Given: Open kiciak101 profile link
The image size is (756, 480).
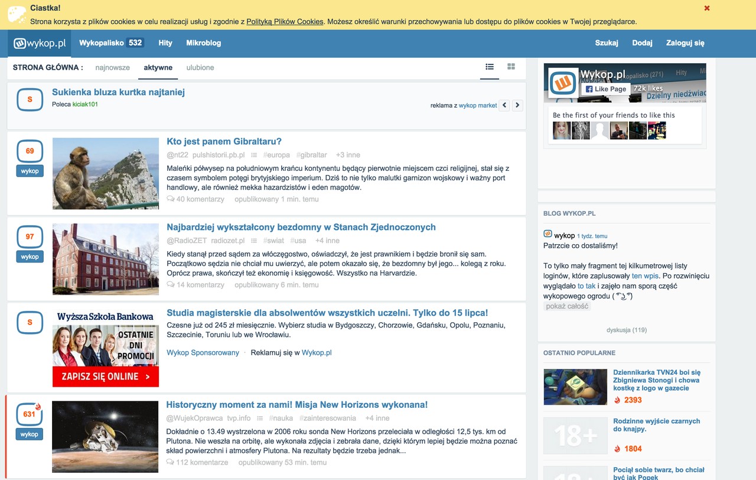Looking at the screenshot, I should (85, 104).
